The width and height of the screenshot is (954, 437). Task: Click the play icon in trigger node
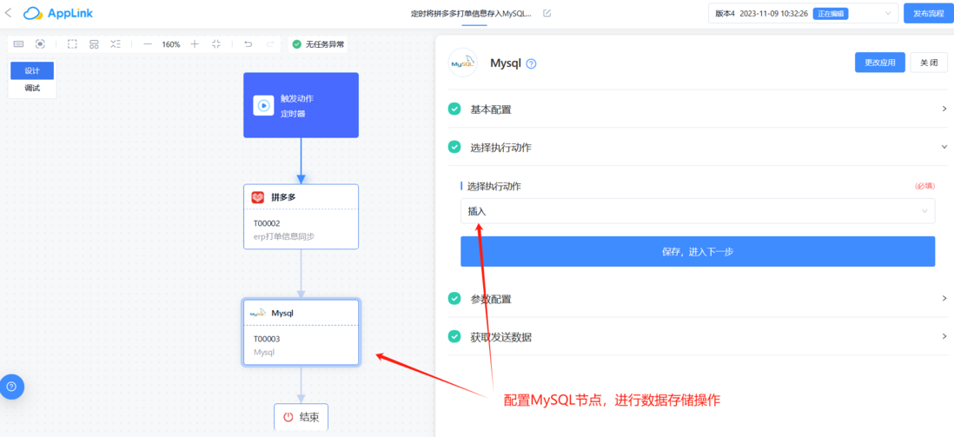[263, 105]
